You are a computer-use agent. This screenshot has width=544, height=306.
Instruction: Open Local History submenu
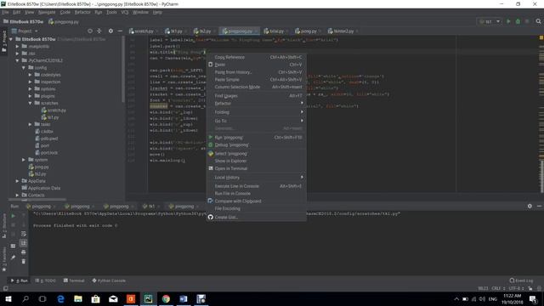256,178
